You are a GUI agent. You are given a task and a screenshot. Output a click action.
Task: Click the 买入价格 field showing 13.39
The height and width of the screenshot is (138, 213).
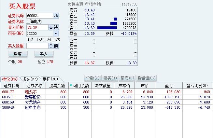tap(37, 27)
